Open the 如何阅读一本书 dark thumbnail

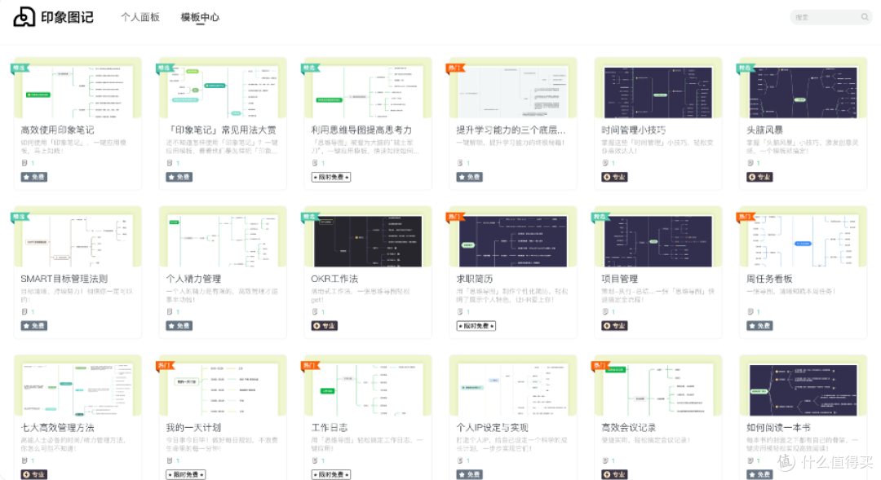(x=803, y=390)
